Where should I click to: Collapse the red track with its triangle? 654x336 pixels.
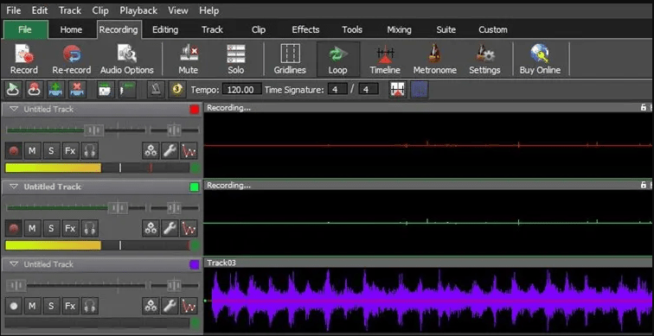14,110
